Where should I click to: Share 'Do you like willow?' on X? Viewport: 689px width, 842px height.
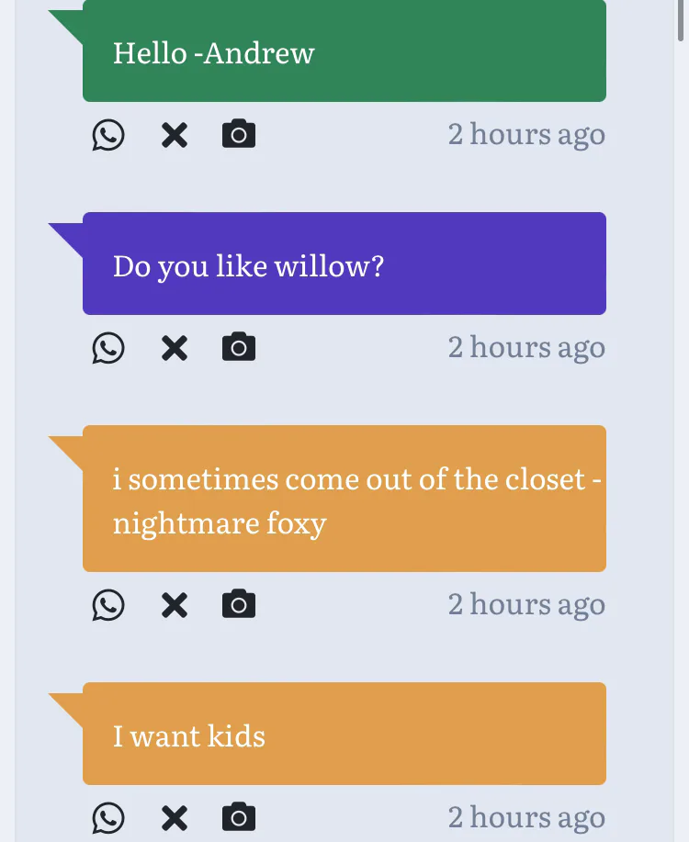[x=175, y=349]
